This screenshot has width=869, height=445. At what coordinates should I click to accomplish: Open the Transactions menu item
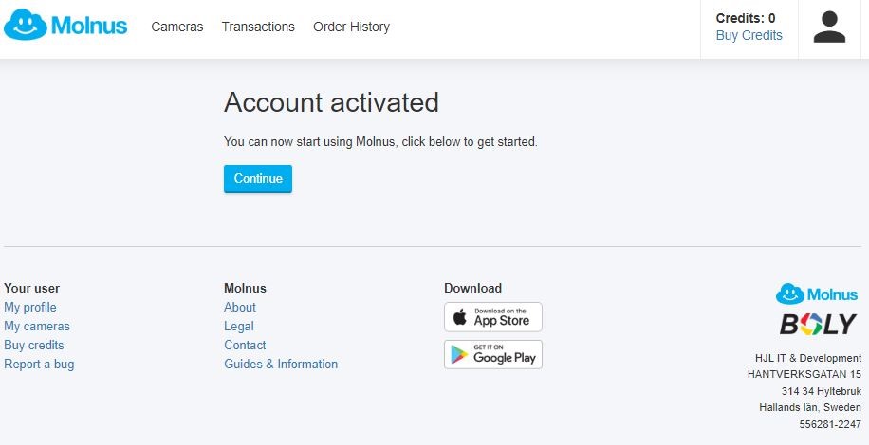(258, 27)
